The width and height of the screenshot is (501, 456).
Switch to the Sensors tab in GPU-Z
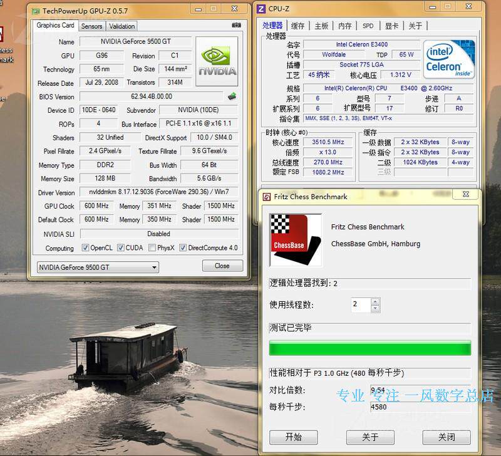[x=91, y=26]
